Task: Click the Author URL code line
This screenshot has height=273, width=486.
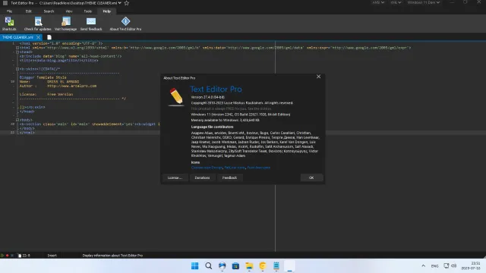Action: point(58,86)
